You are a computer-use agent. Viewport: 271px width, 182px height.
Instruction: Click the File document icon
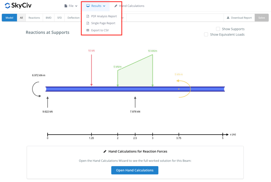[x=66, y=6]
